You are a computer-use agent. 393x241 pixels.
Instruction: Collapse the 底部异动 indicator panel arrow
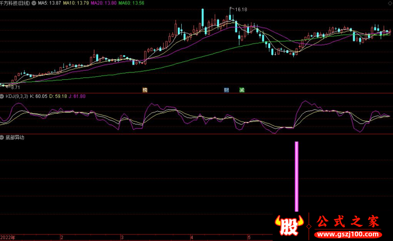click(2, 138)
